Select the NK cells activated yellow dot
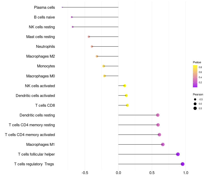This screenshot has height=180, width=206. coord(125,86)
